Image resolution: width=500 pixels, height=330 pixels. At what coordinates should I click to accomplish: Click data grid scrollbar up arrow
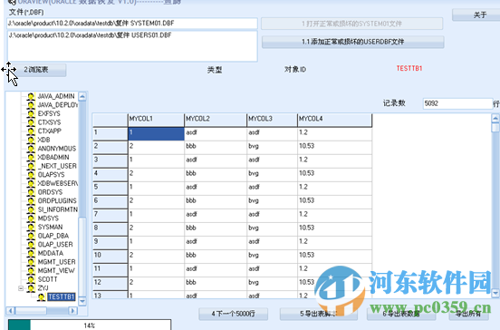[495, 119]
